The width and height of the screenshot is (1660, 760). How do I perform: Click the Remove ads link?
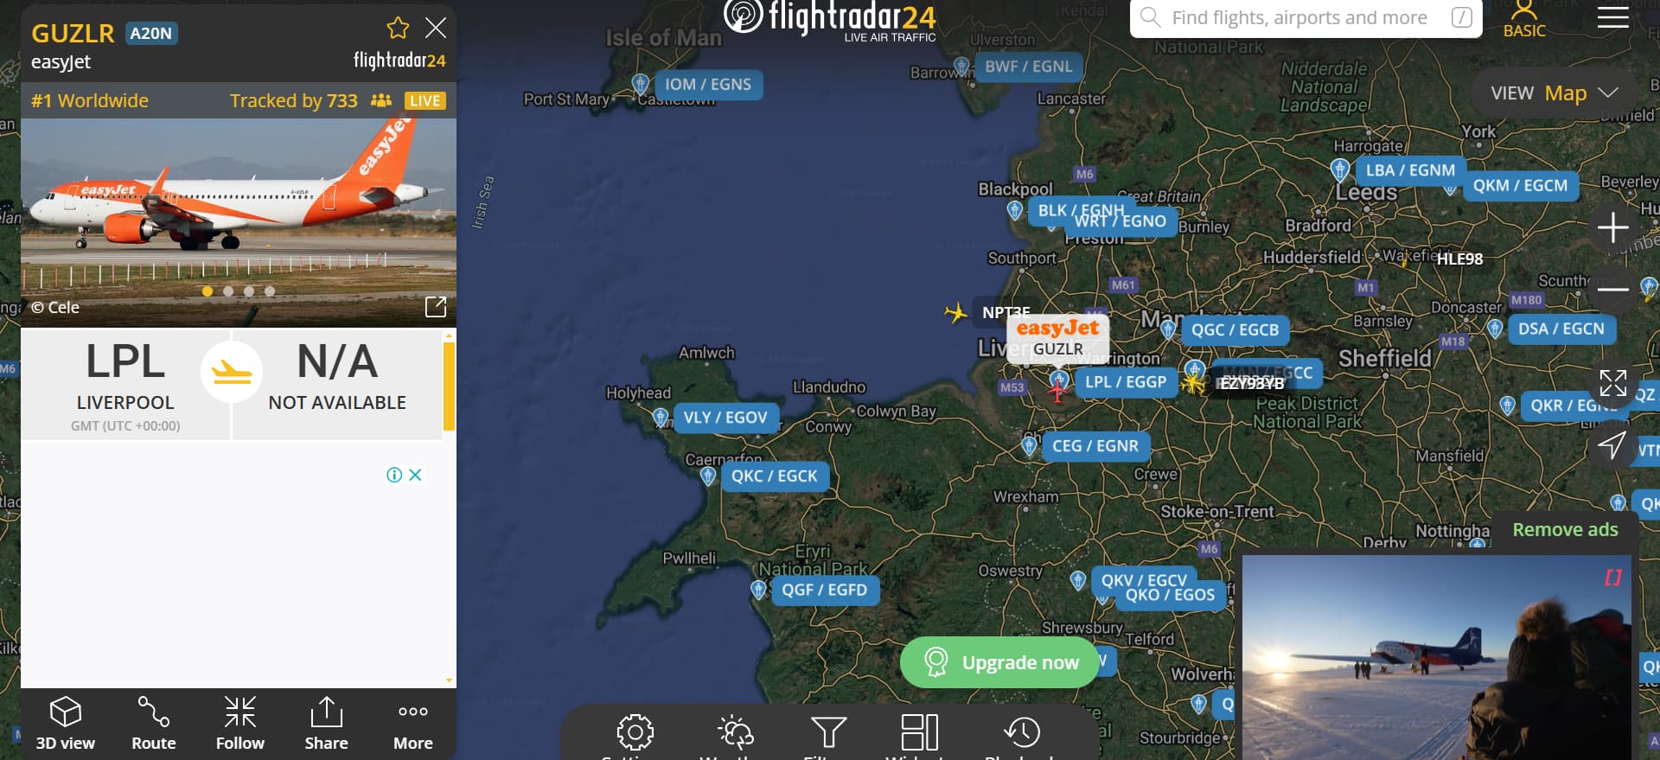click(1565, 530)
